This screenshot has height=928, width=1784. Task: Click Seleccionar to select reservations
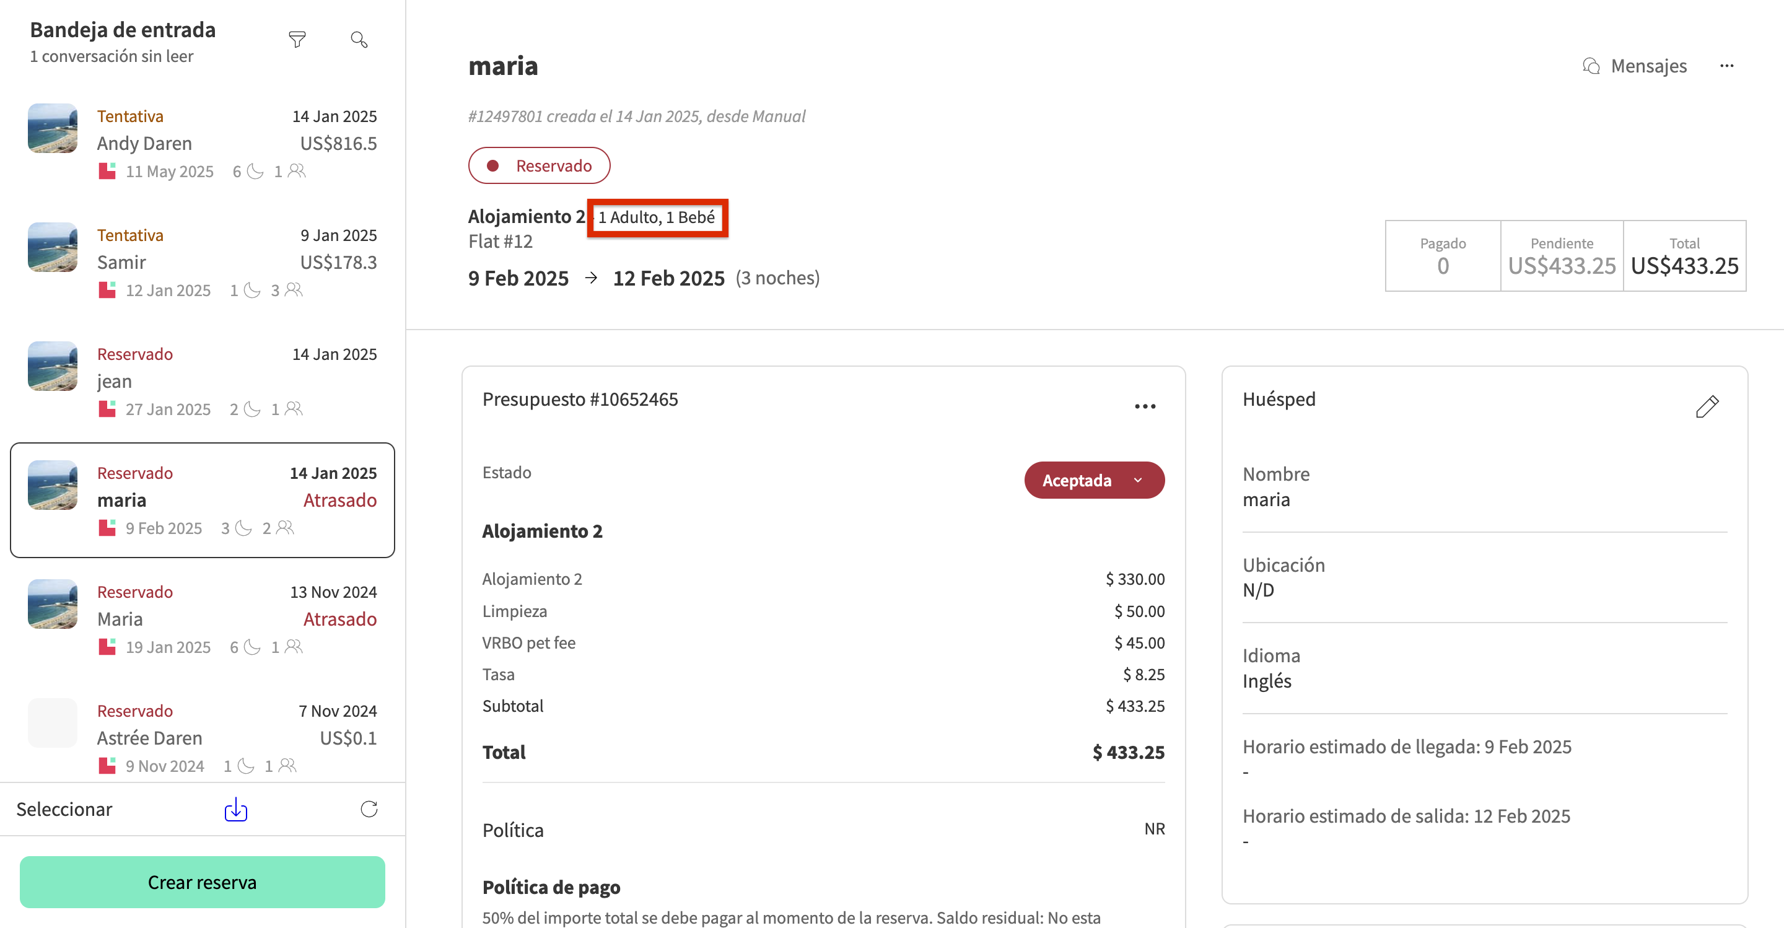point(64,809)
